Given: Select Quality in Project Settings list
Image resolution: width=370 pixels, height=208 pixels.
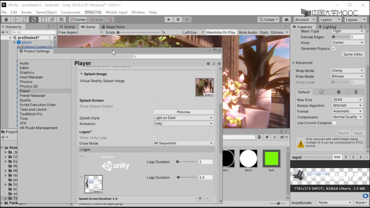Looking at the screenshot, I should (25, 100).
